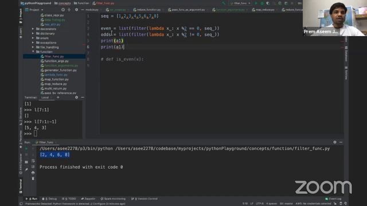The image size is (367, 206).
Task: Switch to the reduce_function.py editor tab
Action: 147,10
